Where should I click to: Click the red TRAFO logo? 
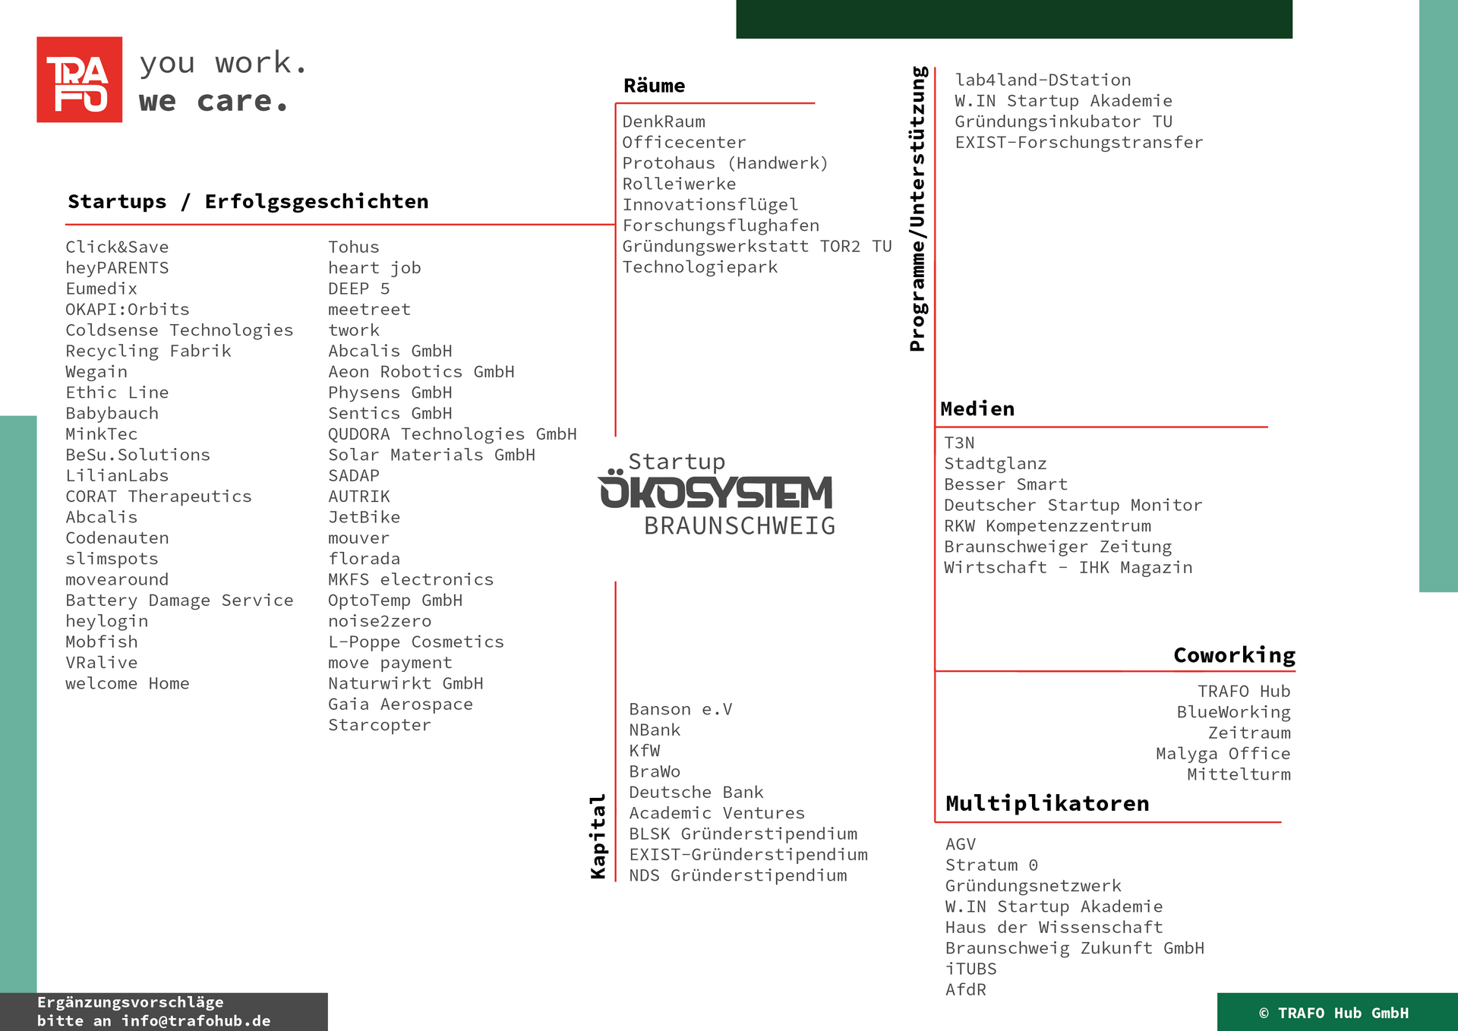coord(79,80)
